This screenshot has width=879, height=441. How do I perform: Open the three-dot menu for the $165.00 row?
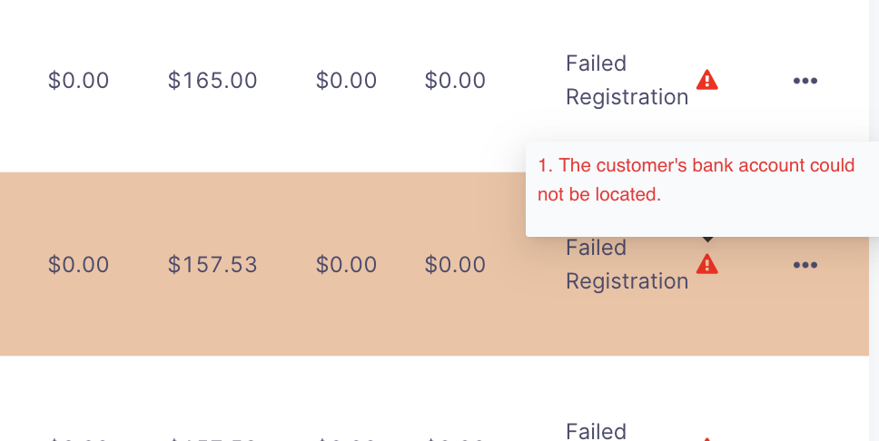tap(805, 81)
